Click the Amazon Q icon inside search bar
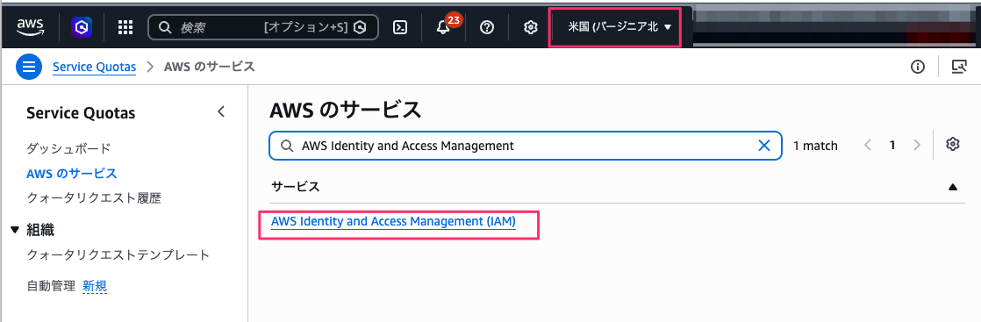The width and height of the screenshot is (981, 322). (x=360, y=27)
